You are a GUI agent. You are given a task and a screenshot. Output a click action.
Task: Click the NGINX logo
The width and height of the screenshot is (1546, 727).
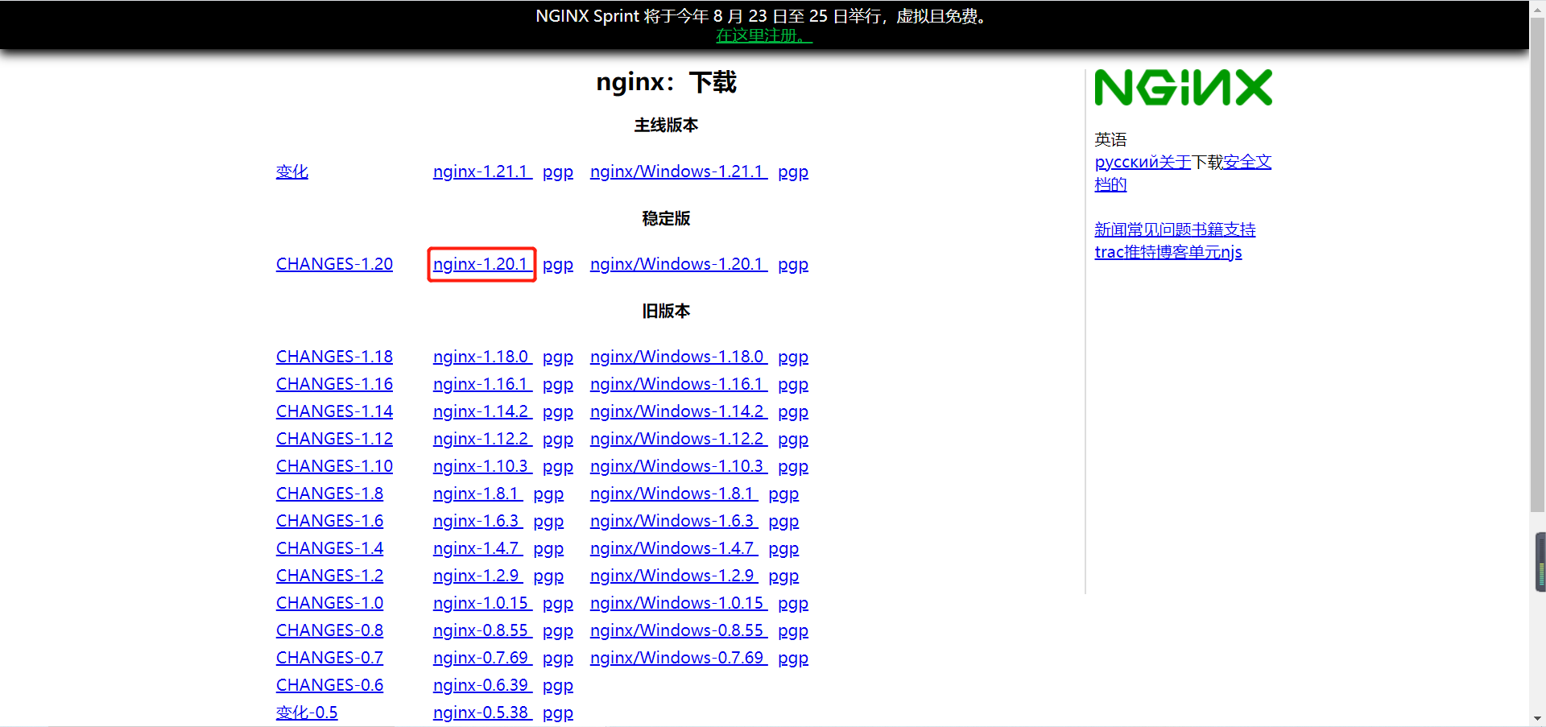click(x=1182, y=87)
